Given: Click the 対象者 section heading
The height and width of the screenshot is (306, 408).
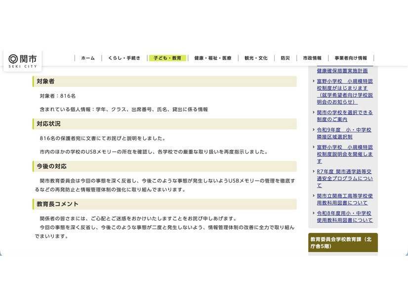Looking at the screenshot, I should click(x=164, y=81).
